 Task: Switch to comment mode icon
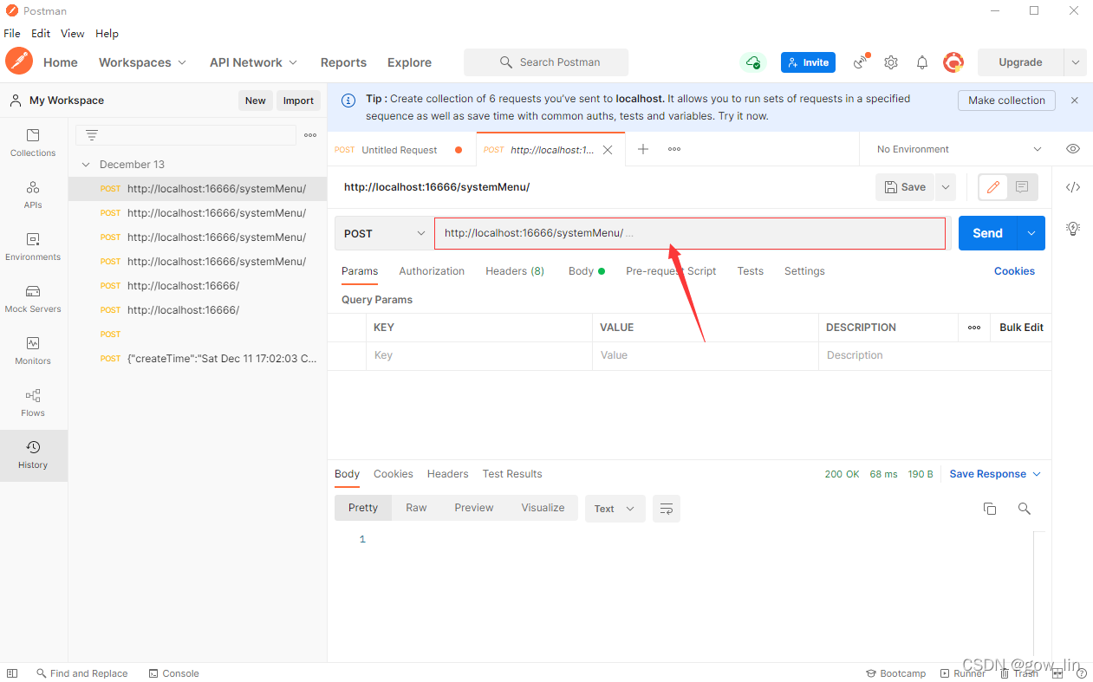[x=1022, y=187]
